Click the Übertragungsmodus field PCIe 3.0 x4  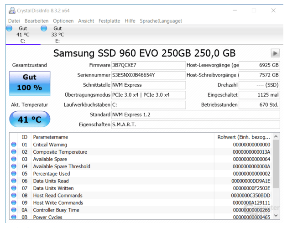[148, 95]
